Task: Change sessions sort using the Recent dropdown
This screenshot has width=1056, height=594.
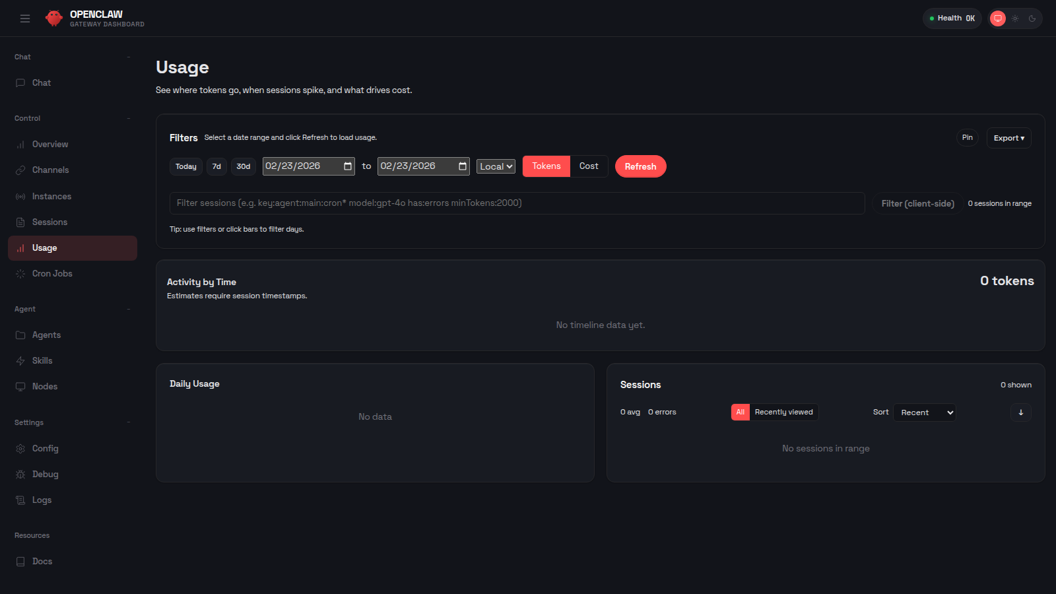Action: (x=924, y=412)
